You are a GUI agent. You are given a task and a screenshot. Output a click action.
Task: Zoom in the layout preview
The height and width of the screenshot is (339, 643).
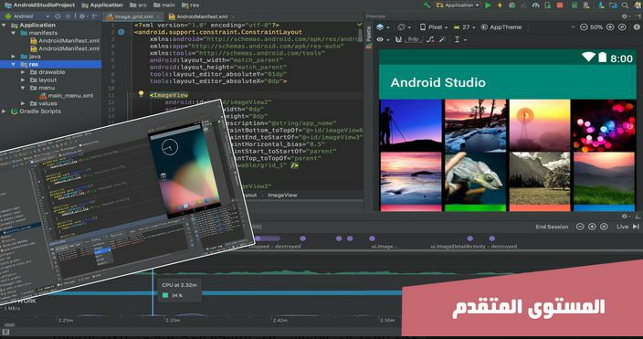tap(610, 27)
